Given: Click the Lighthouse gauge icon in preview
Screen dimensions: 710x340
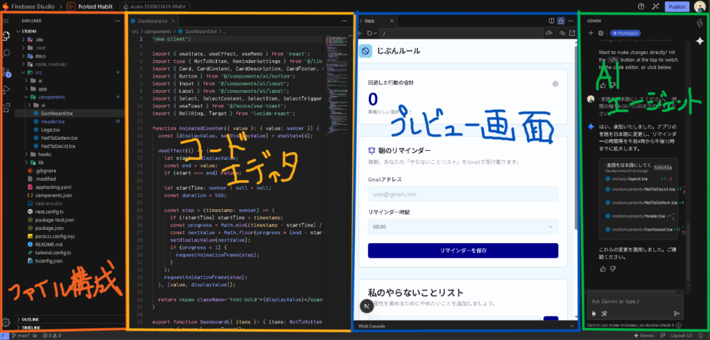Looking at the screenshot, I should tap(550, 33).
